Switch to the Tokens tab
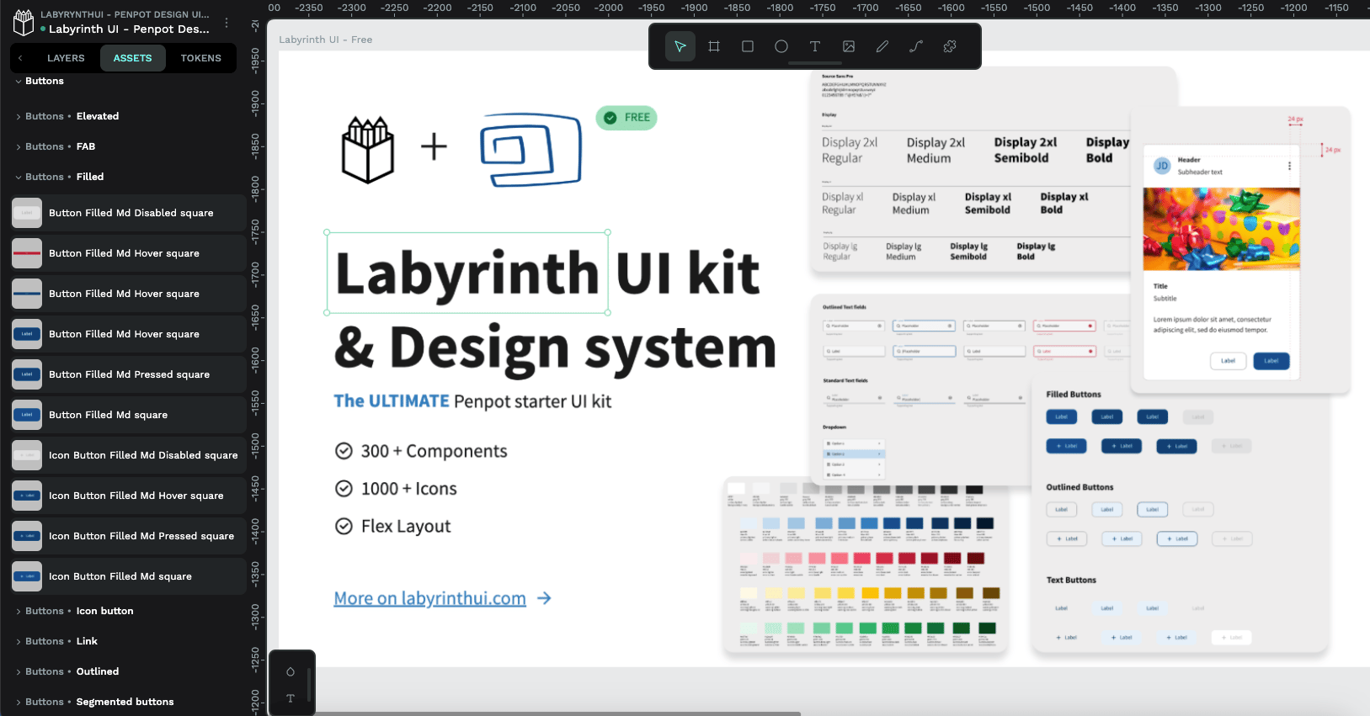Screen dimensions: 1370x716 200,58
